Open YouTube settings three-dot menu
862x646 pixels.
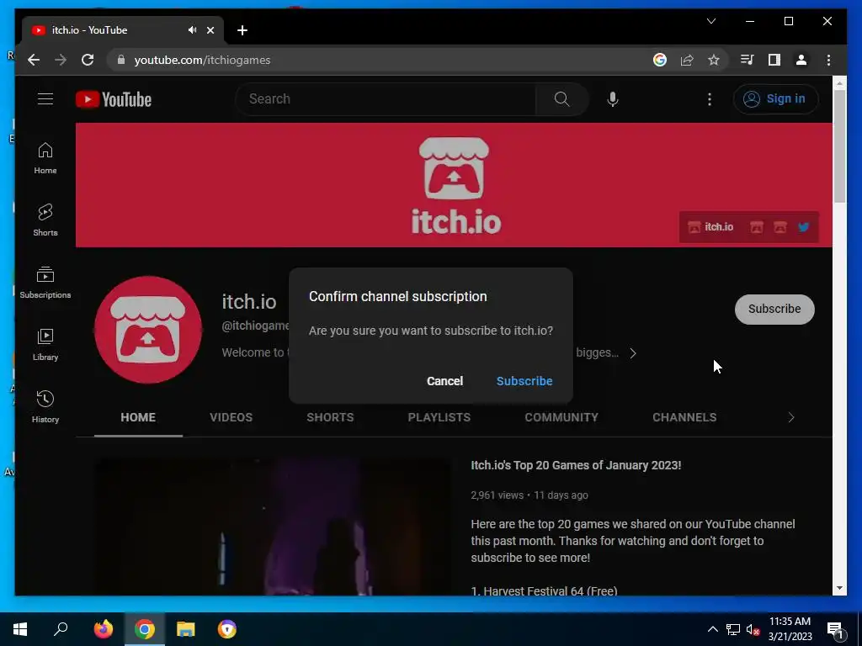[x=709, y=99]
